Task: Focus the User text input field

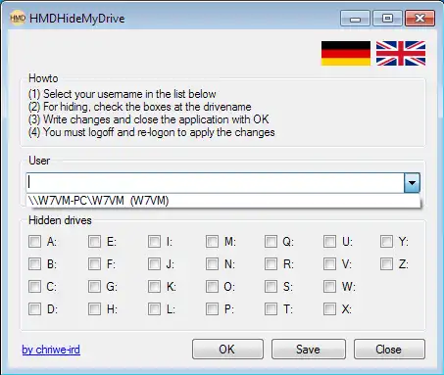Action: click(x=216, y=183)
